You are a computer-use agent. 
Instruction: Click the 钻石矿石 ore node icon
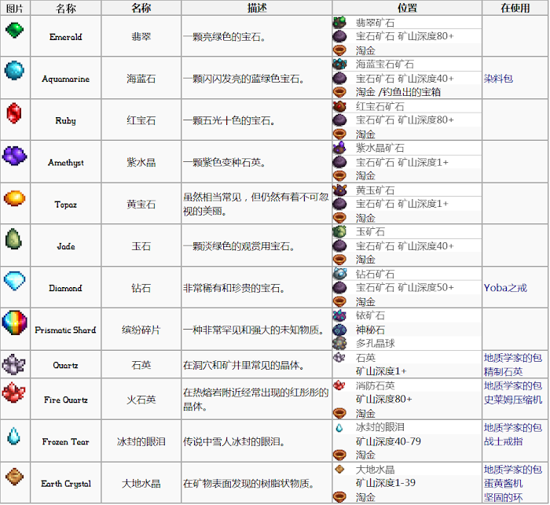(339, 273)
